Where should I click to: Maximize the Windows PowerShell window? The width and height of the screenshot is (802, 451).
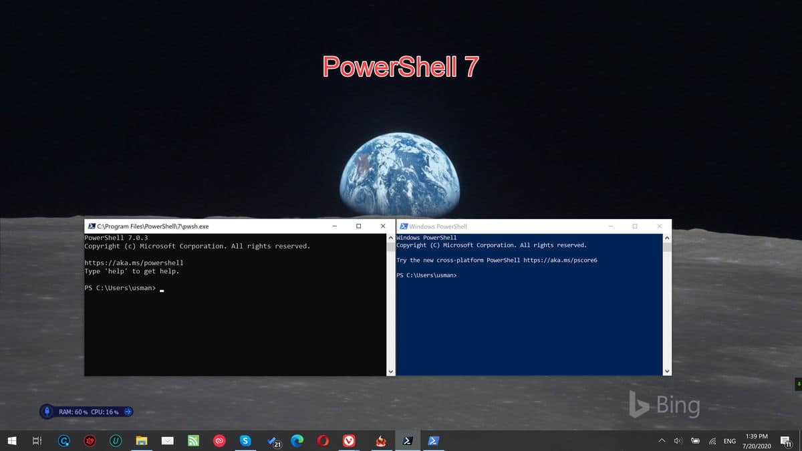pos(635,227)
